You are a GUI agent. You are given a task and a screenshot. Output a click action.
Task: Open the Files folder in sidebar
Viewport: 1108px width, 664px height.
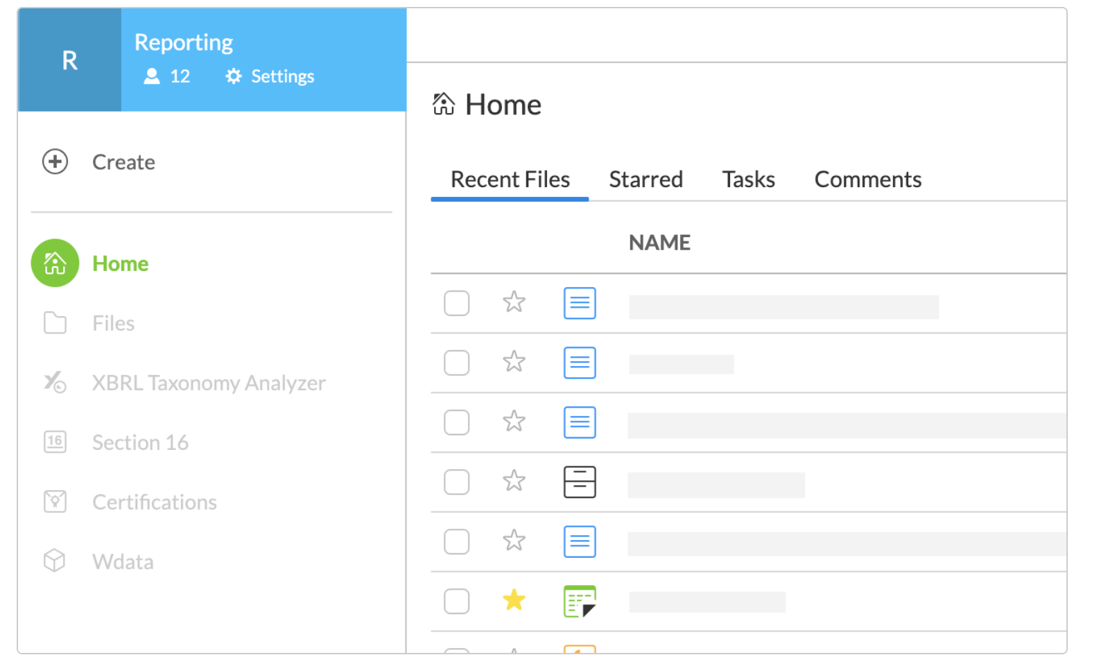(55, 323)
